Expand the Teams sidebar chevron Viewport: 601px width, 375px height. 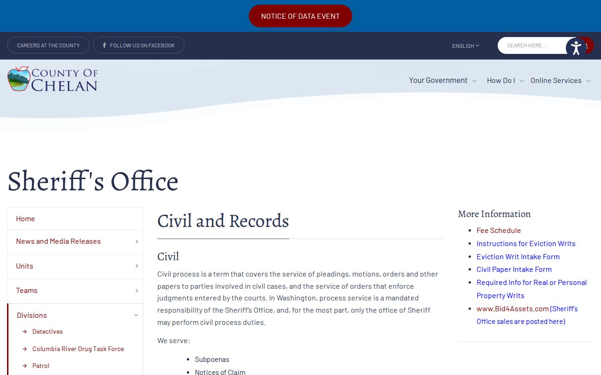137,291
